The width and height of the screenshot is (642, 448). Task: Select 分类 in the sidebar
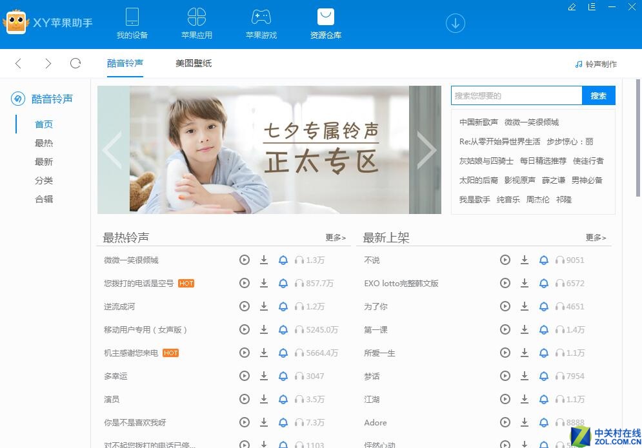[44, 180]
